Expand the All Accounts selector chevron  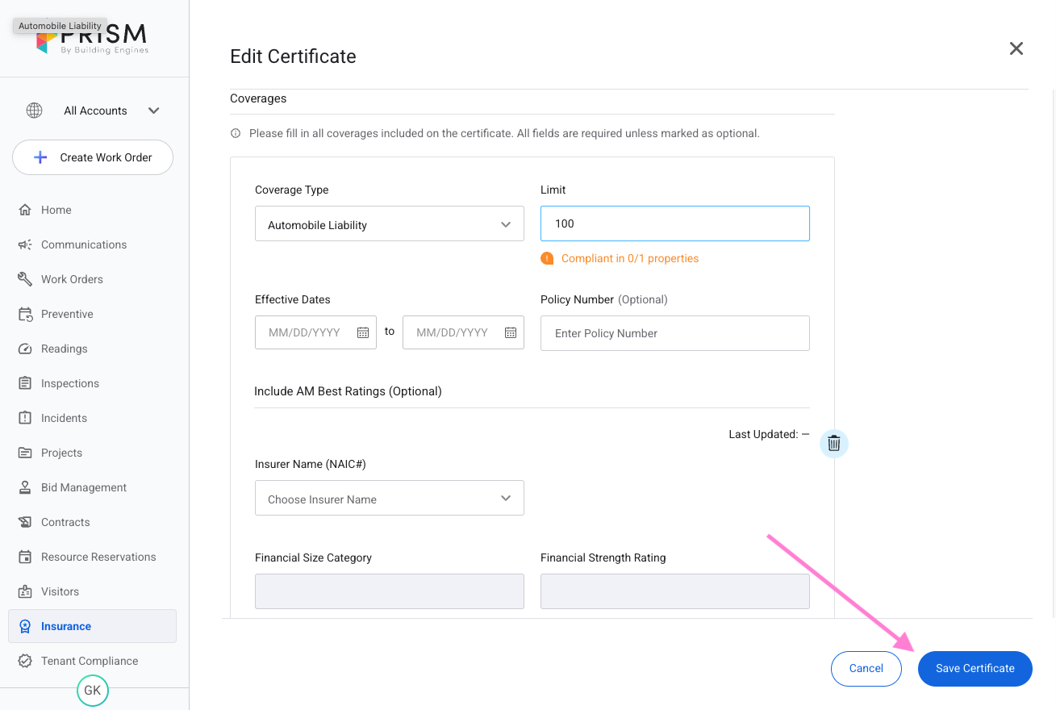154,111
